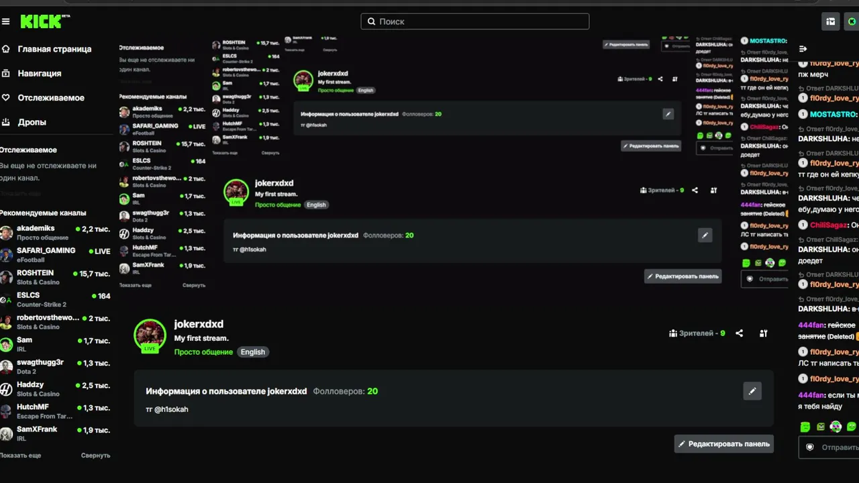Go to Главная страница via its home icon
Screen dimensions: 859x483
click(x=6, y=49)
